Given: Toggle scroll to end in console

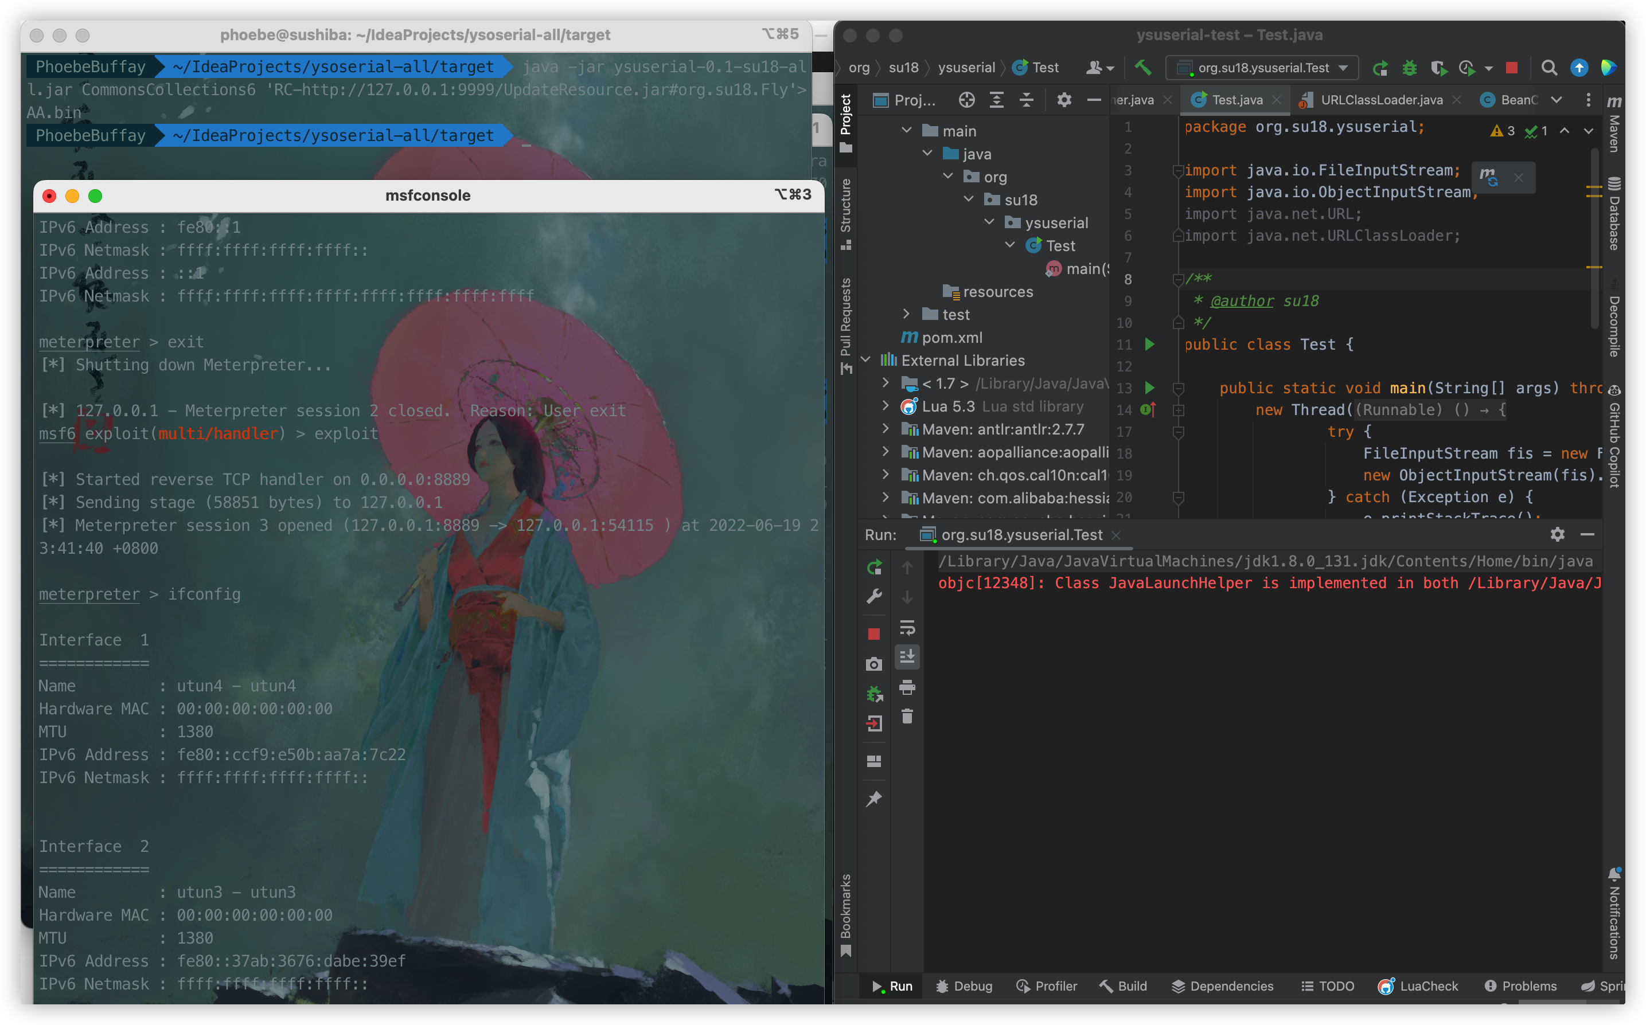Looking at the screenshot, I should 907,656.
